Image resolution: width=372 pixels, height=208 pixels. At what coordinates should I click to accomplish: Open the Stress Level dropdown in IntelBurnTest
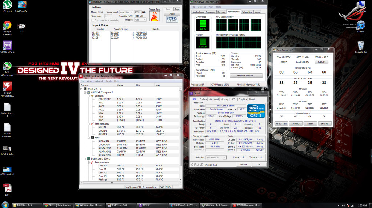(126, 12)
